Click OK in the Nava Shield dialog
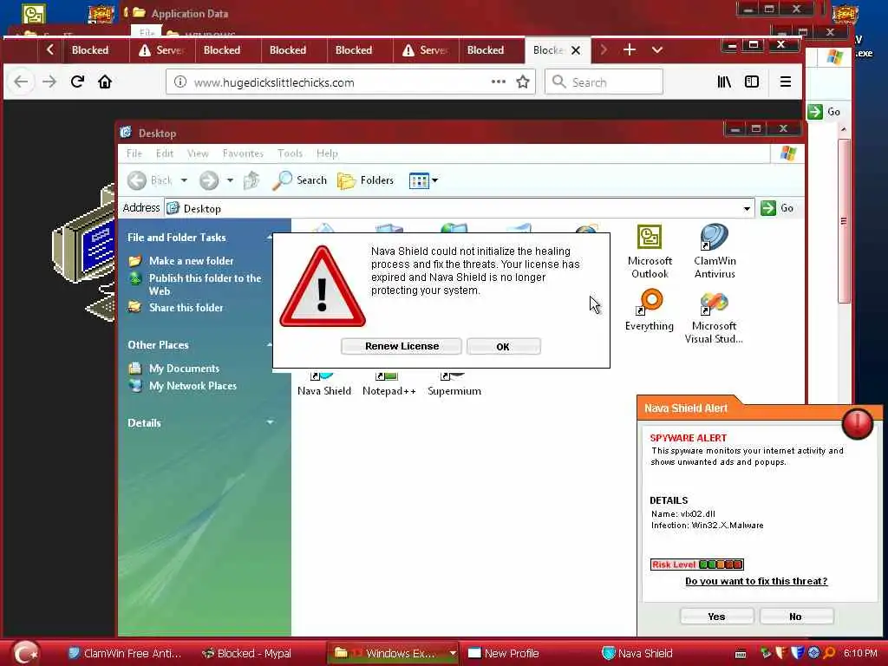The image size is (888, 666). 503,347
